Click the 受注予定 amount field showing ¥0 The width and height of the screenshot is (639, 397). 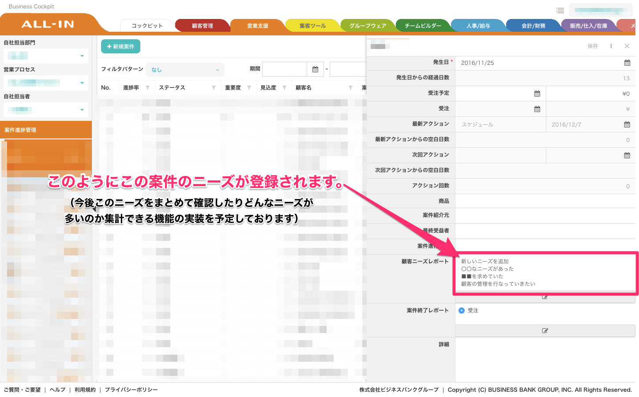[x=590, y=94]
